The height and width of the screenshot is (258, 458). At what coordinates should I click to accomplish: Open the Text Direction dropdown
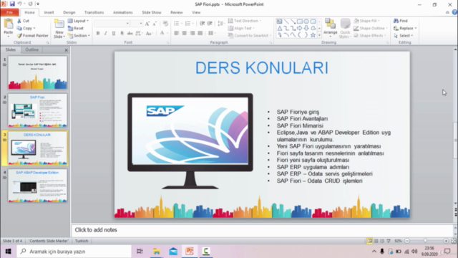point(245,21)
